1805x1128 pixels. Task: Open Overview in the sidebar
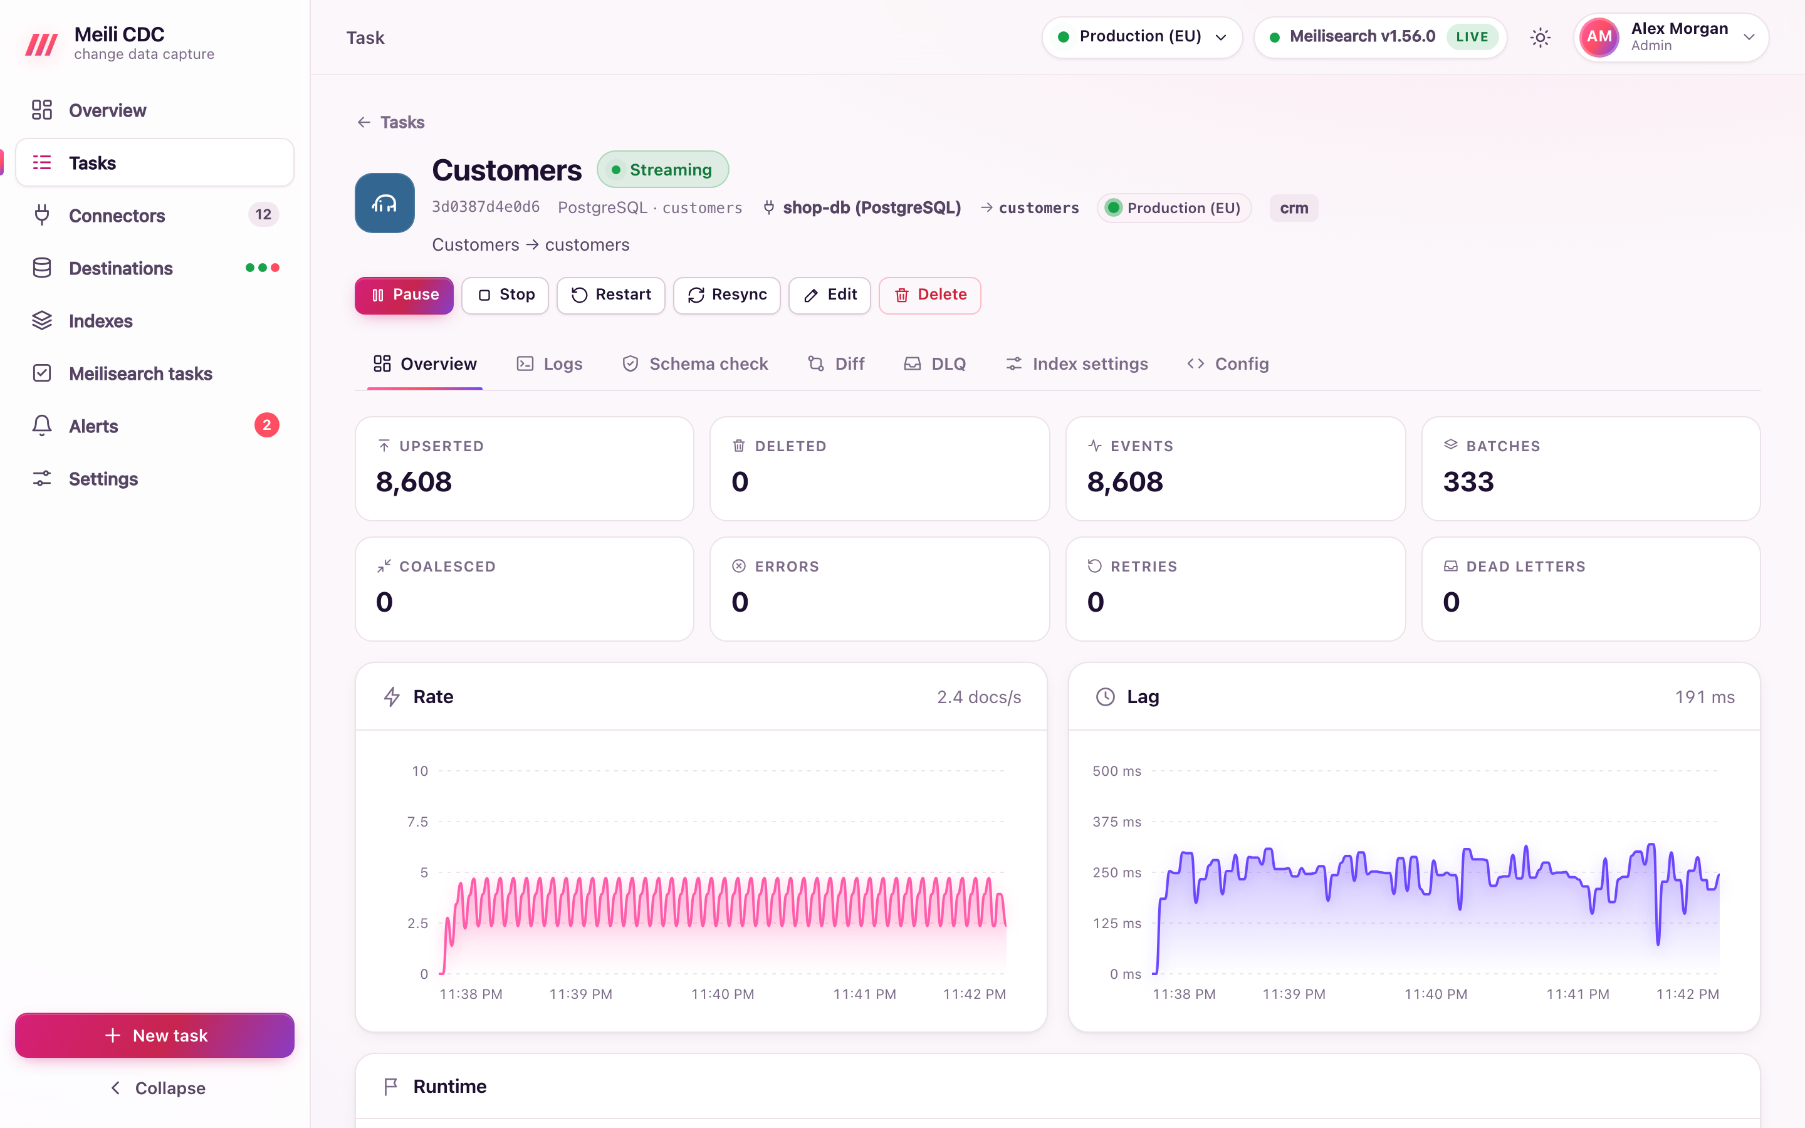[154, 110]
